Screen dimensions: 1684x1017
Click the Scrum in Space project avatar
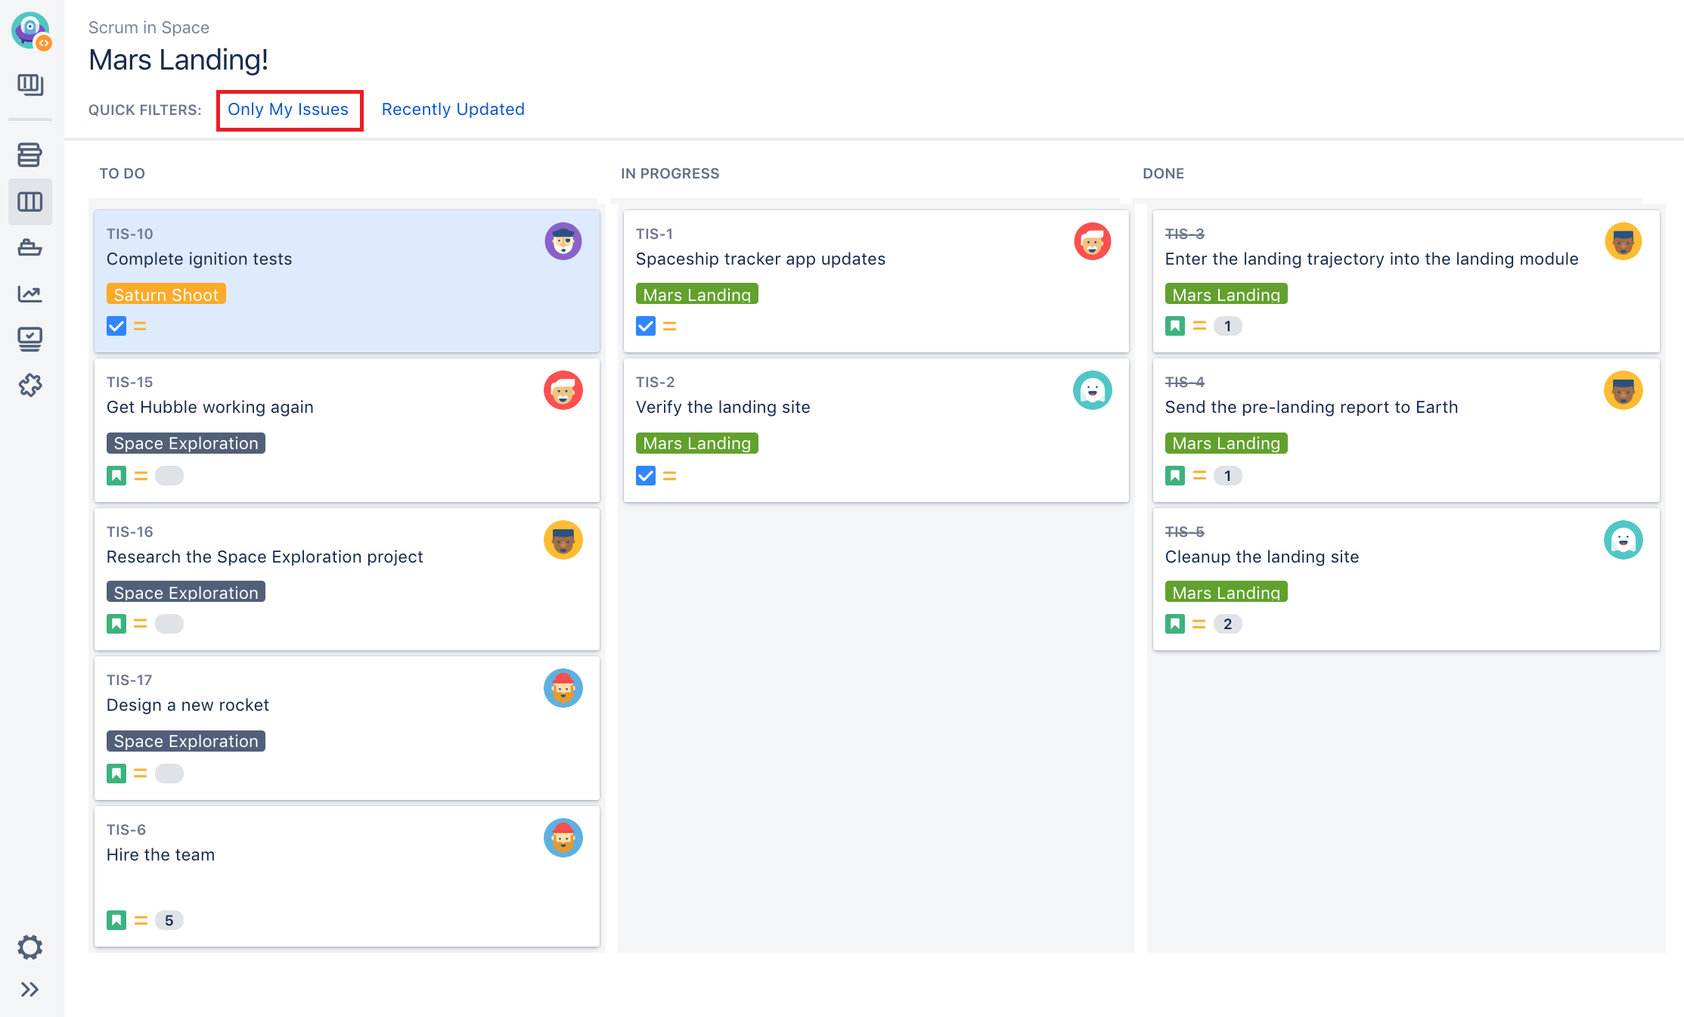tap(30, 31)
